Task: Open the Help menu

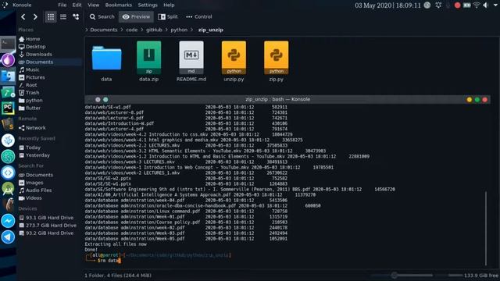Action: (169, 5)
